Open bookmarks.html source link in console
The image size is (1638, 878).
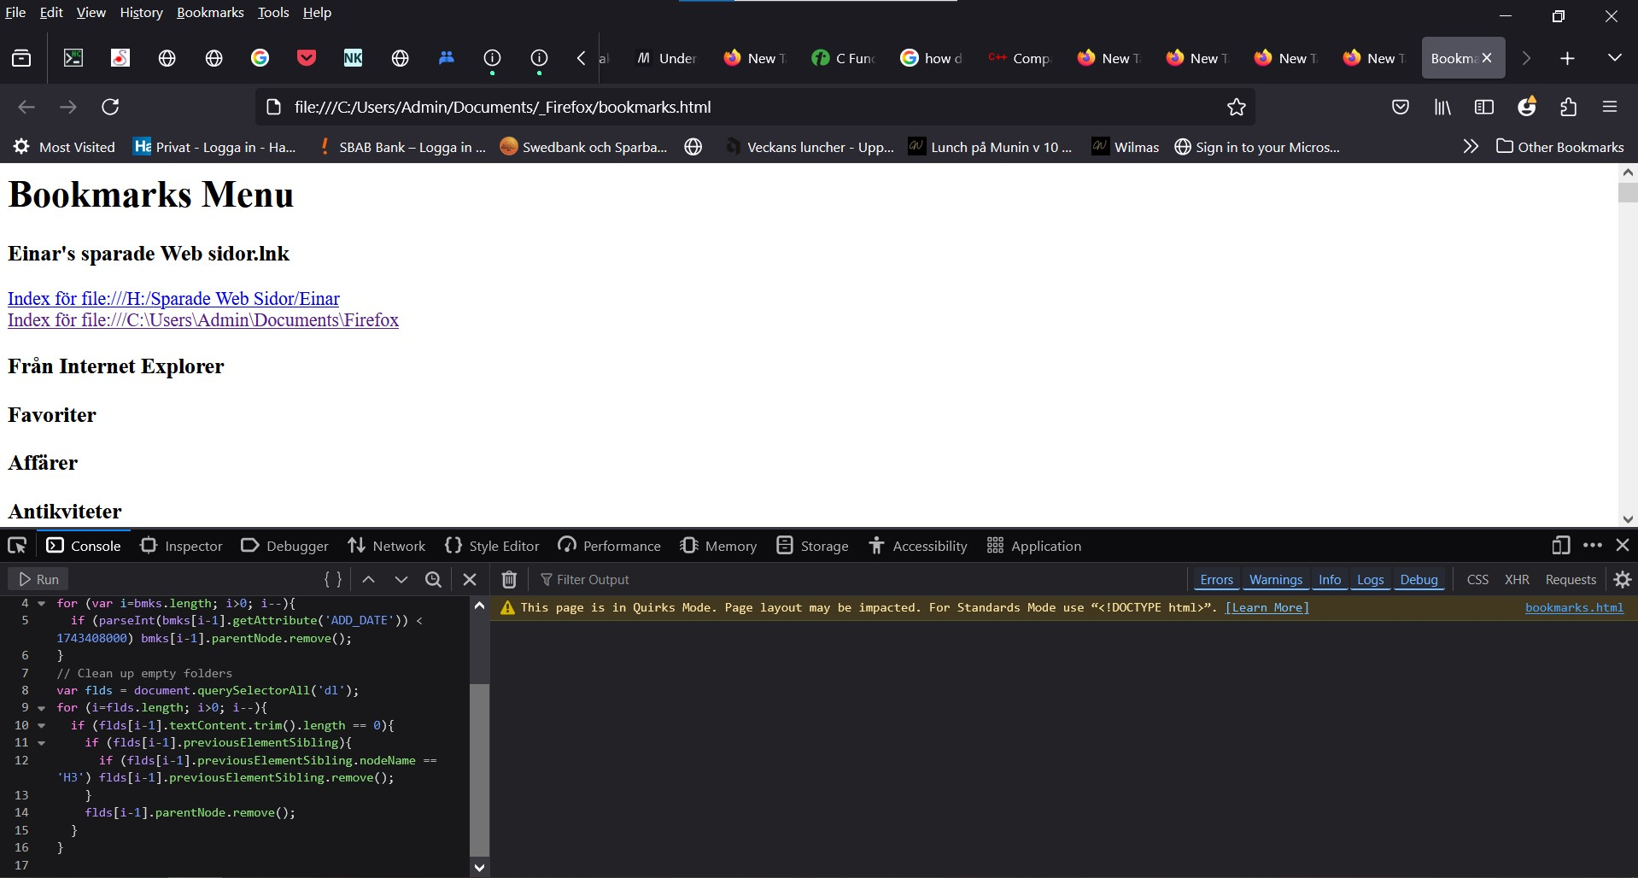click(1574, 607)
